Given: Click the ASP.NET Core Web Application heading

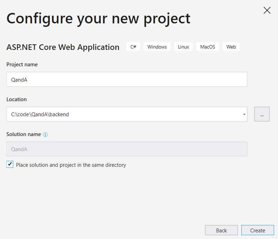Looking at the screenshot, I should tap(63, 47).
